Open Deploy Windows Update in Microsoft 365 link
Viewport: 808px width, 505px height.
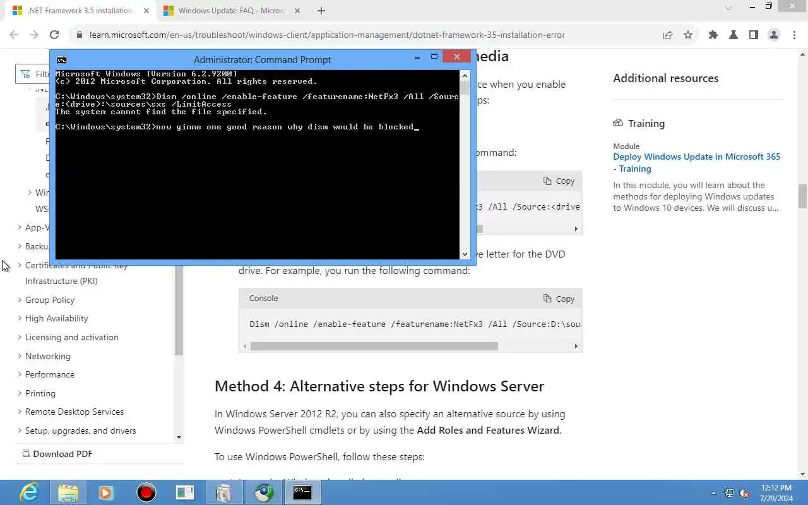(696, 163)
